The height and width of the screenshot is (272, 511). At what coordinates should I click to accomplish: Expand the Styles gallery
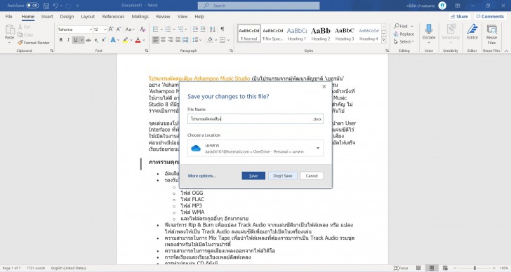383,40
